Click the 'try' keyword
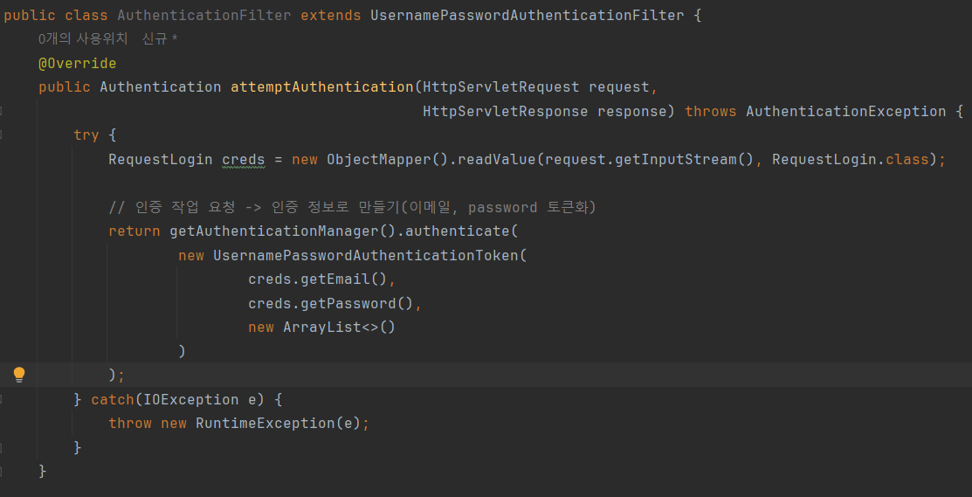The height and width of the screenshot is (497, 972). click(86, 135)
